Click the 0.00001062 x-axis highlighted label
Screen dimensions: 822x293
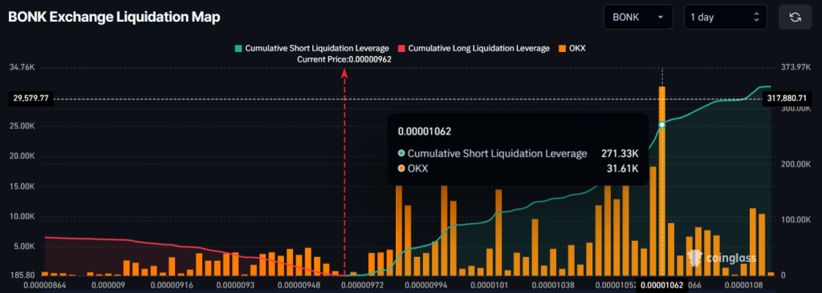pyautogui.click(x=662, y=285)
